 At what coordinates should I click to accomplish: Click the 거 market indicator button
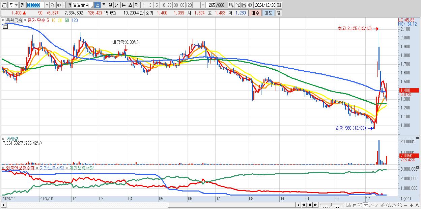69,5
